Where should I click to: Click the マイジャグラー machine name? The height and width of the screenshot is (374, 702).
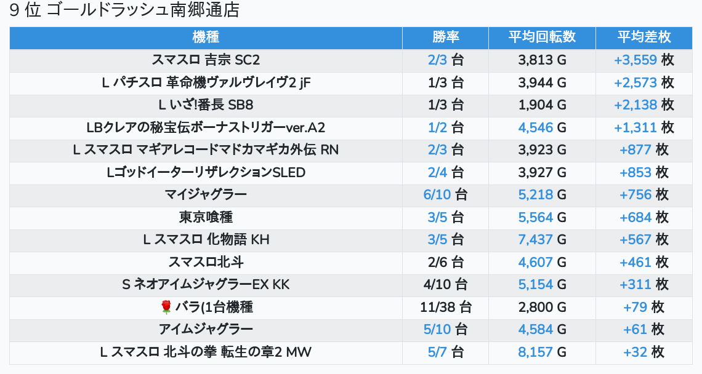pos(206,195)
